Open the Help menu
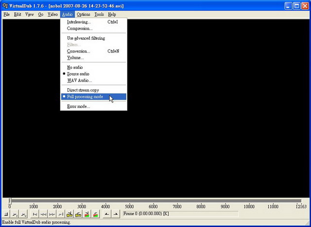Screen dimensions: 311x227 click(x=112, y=15)
